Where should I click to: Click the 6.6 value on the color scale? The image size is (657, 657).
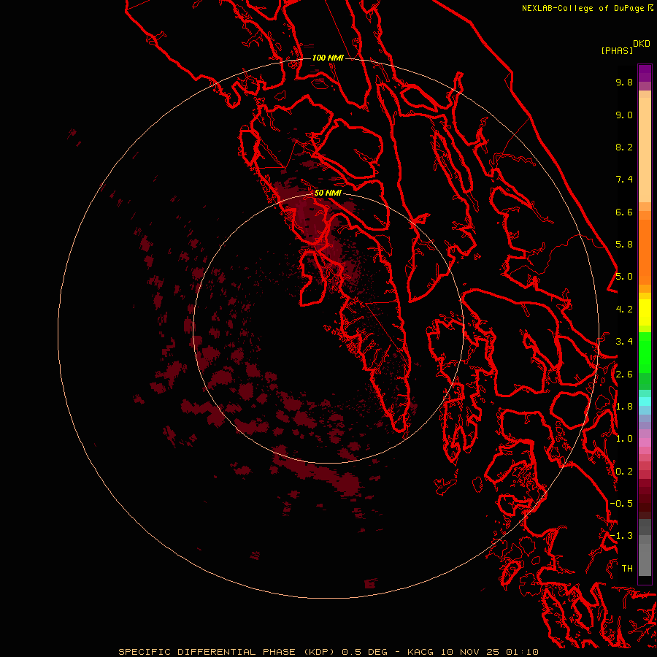624,212
